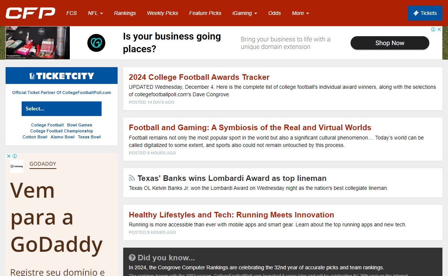Click the TicketCity logo banner
The image size is (448, 276).
(x=62, y=76)
